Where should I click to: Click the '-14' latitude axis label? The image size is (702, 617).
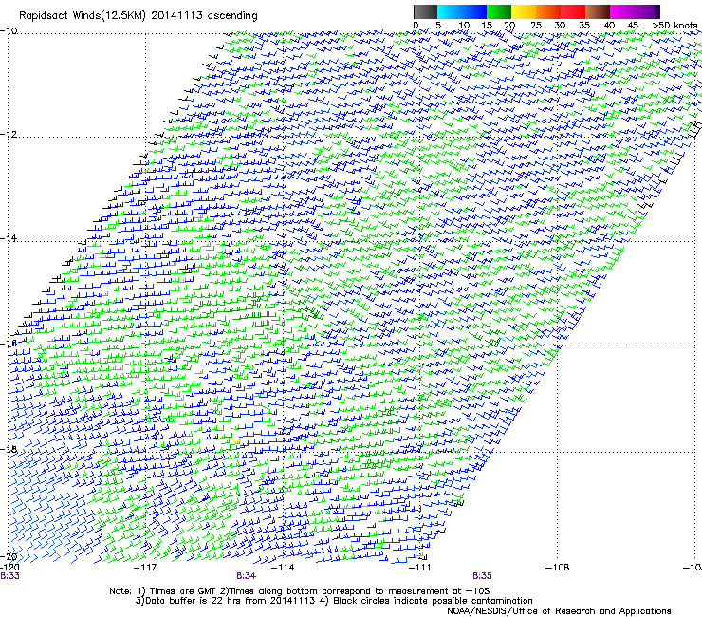pyautogui.click(x=9, y=238)
